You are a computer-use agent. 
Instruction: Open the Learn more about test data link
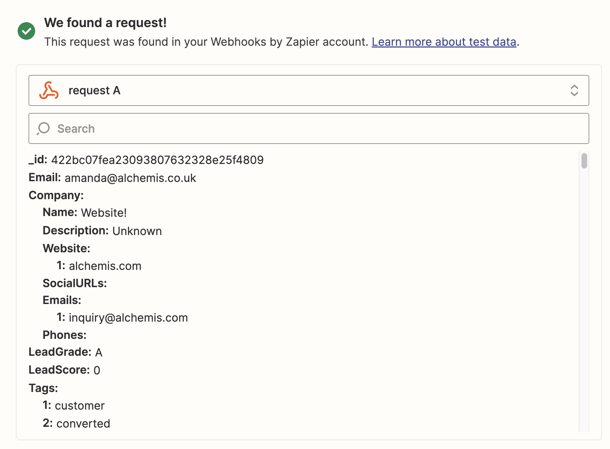click(x=444, y=42)
